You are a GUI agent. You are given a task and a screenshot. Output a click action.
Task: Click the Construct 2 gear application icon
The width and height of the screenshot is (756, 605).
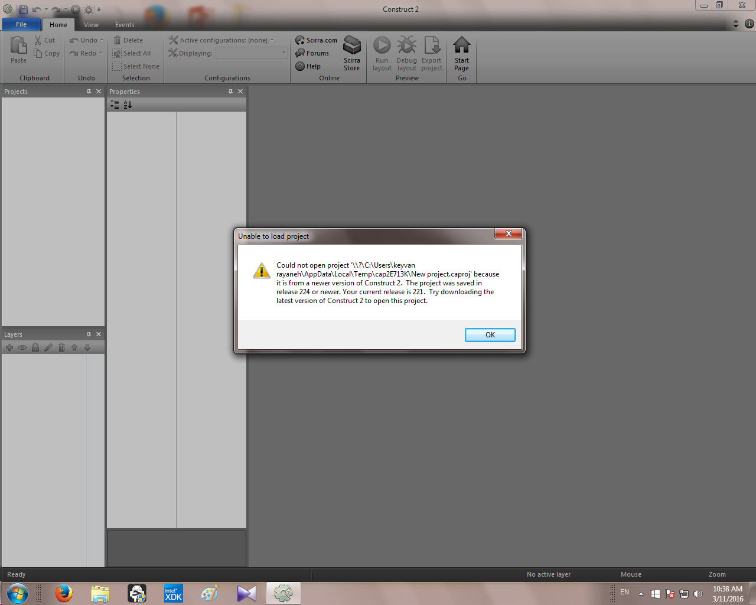(8, 9)
